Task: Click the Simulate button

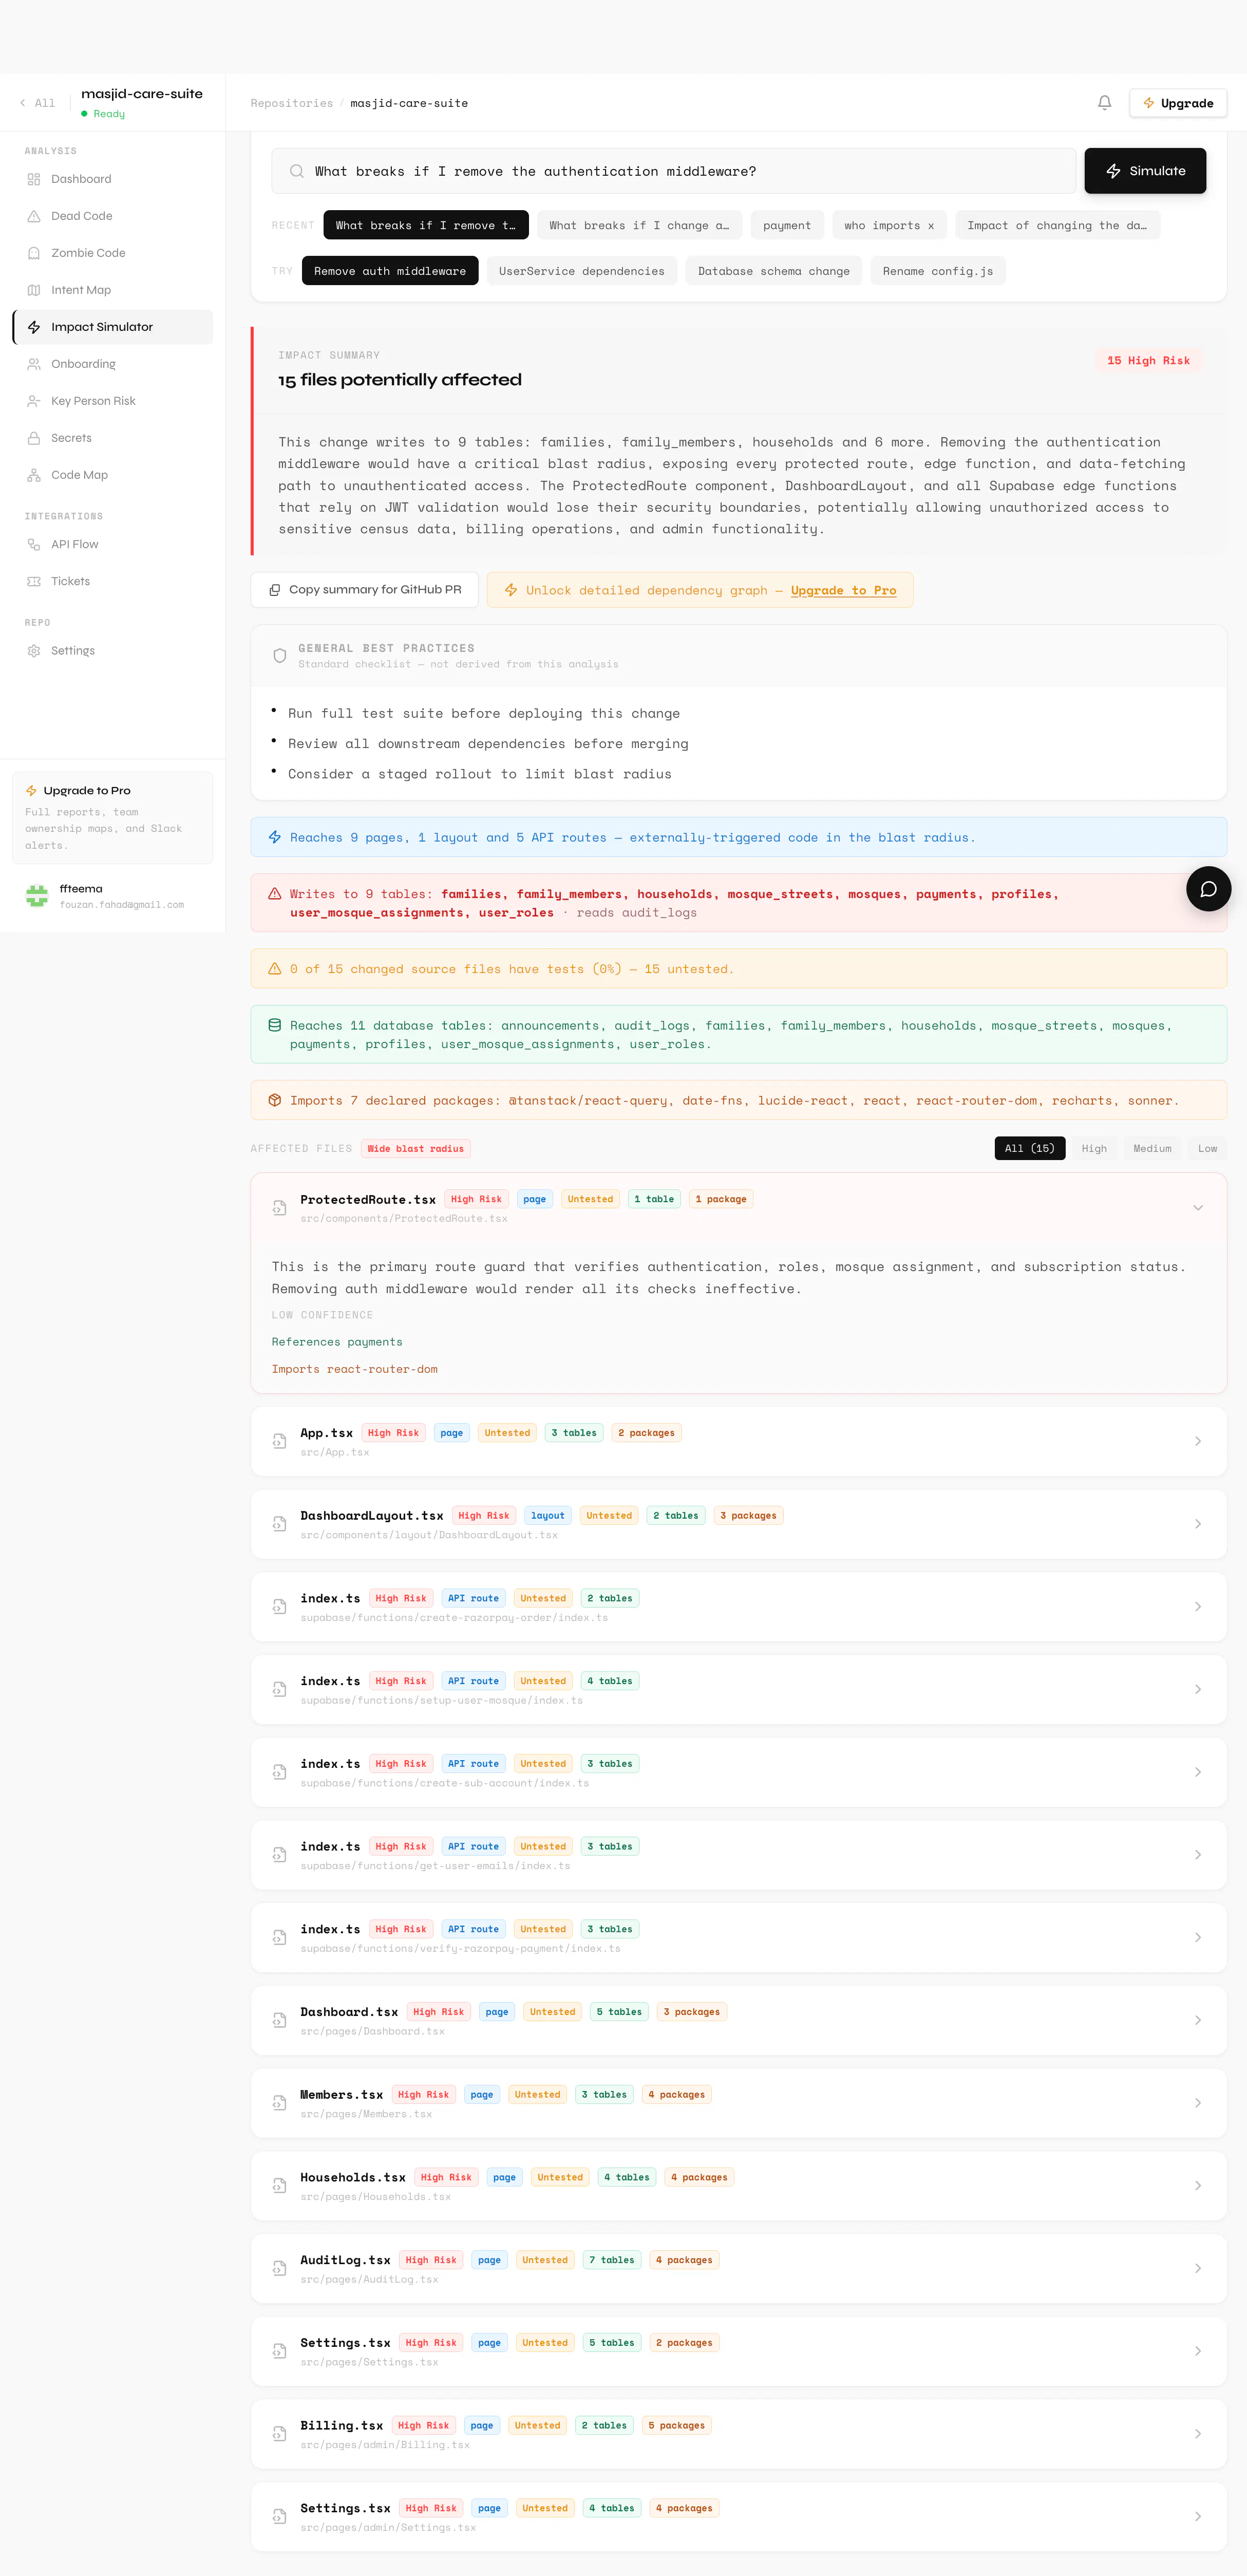Action: 1145,171
